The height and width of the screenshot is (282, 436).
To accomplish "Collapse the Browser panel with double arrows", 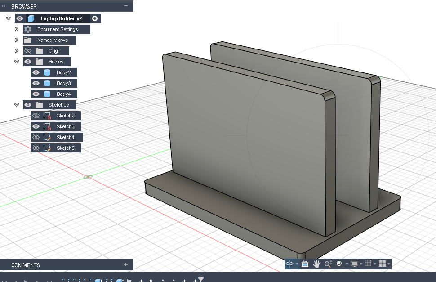I will click(4, 6).
